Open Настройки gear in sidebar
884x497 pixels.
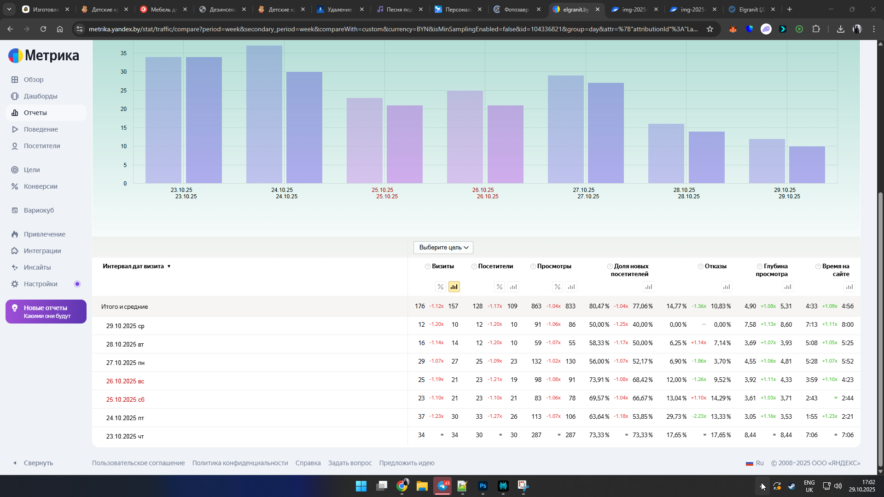15,284
